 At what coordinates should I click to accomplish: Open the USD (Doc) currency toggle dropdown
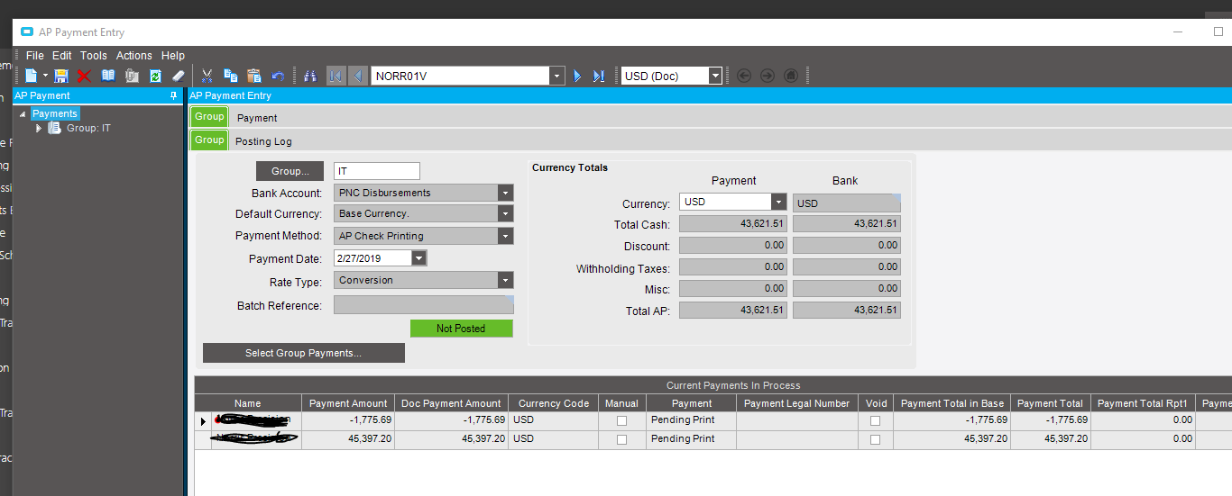tap(715, 77)
